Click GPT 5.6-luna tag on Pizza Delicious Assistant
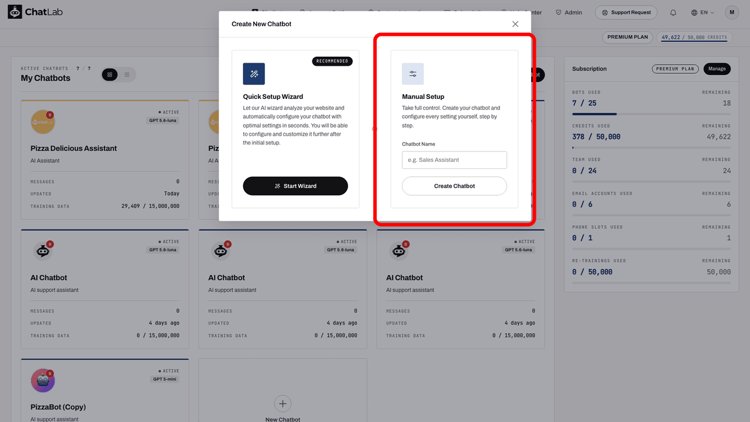750x422 pixels. [x=163, y=120]
